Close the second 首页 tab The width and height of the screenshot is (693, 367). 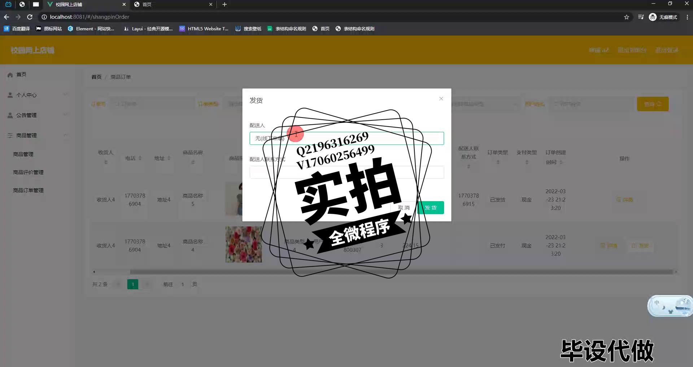pyautogui.click(x=211, y=4)
